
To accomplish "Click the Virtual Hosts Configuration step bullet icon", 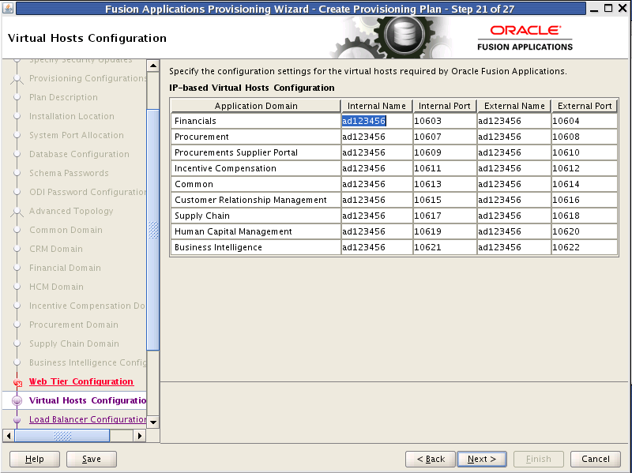I will [17, 401].
